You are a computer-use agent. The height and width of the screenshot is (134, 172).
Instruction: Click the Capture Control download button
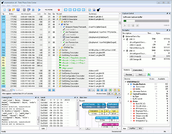(133, 25)
